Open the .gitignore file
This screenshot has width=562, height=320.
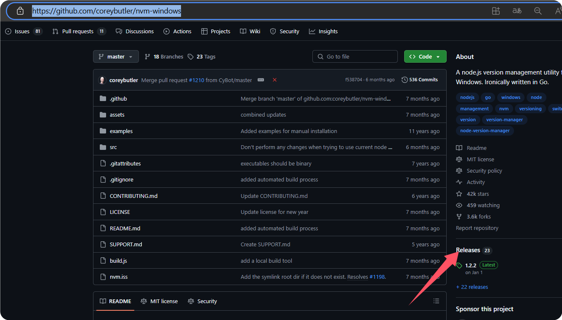point(122,179)
